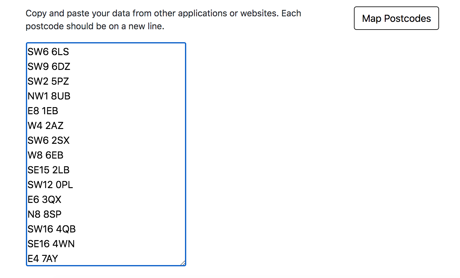Select the line containing SW2 5PZ
460x278 pixels.
pyautogui.click(x=48, y=81)
